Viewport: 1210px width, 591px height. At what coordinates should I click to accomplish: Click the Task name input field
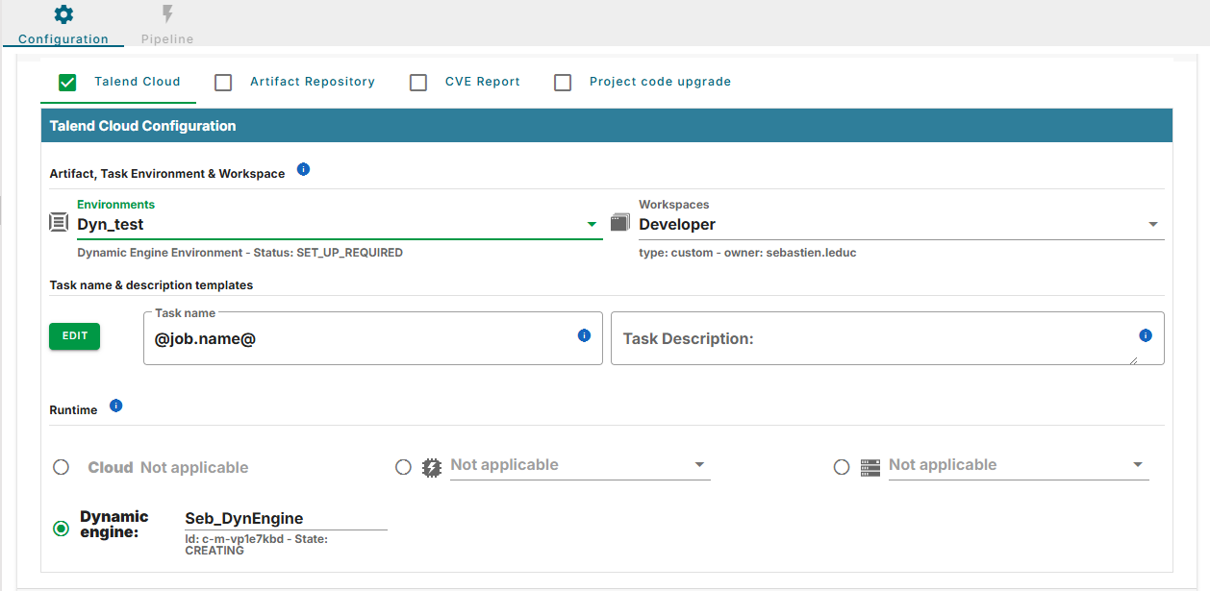click(373, 338)
